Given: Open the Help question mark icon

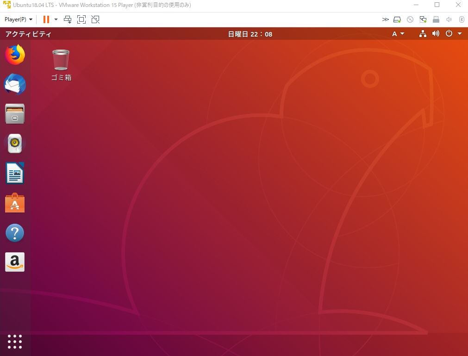Looking at the screenshot, I should tap(15, 233).
